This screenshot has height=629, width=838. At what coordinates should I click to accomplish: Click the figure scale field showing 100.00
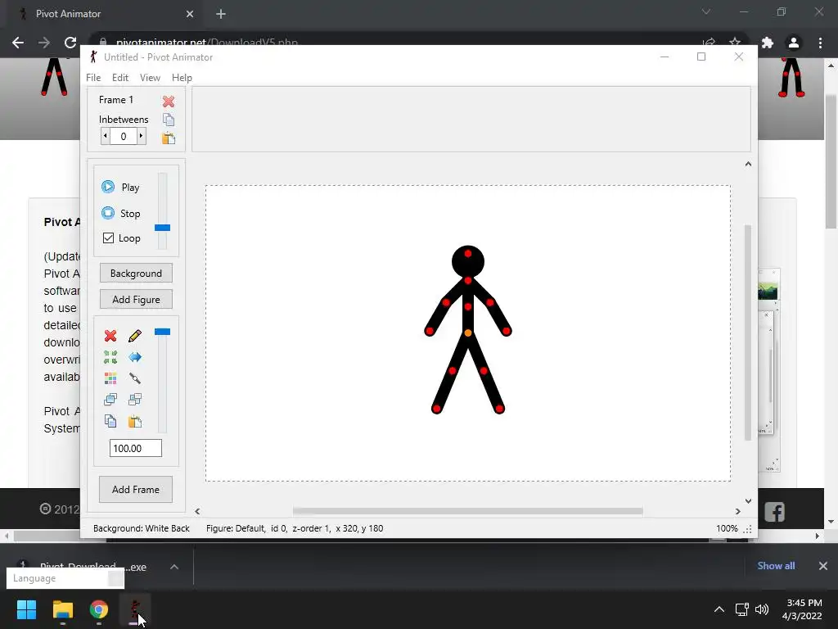click(136, 448)
